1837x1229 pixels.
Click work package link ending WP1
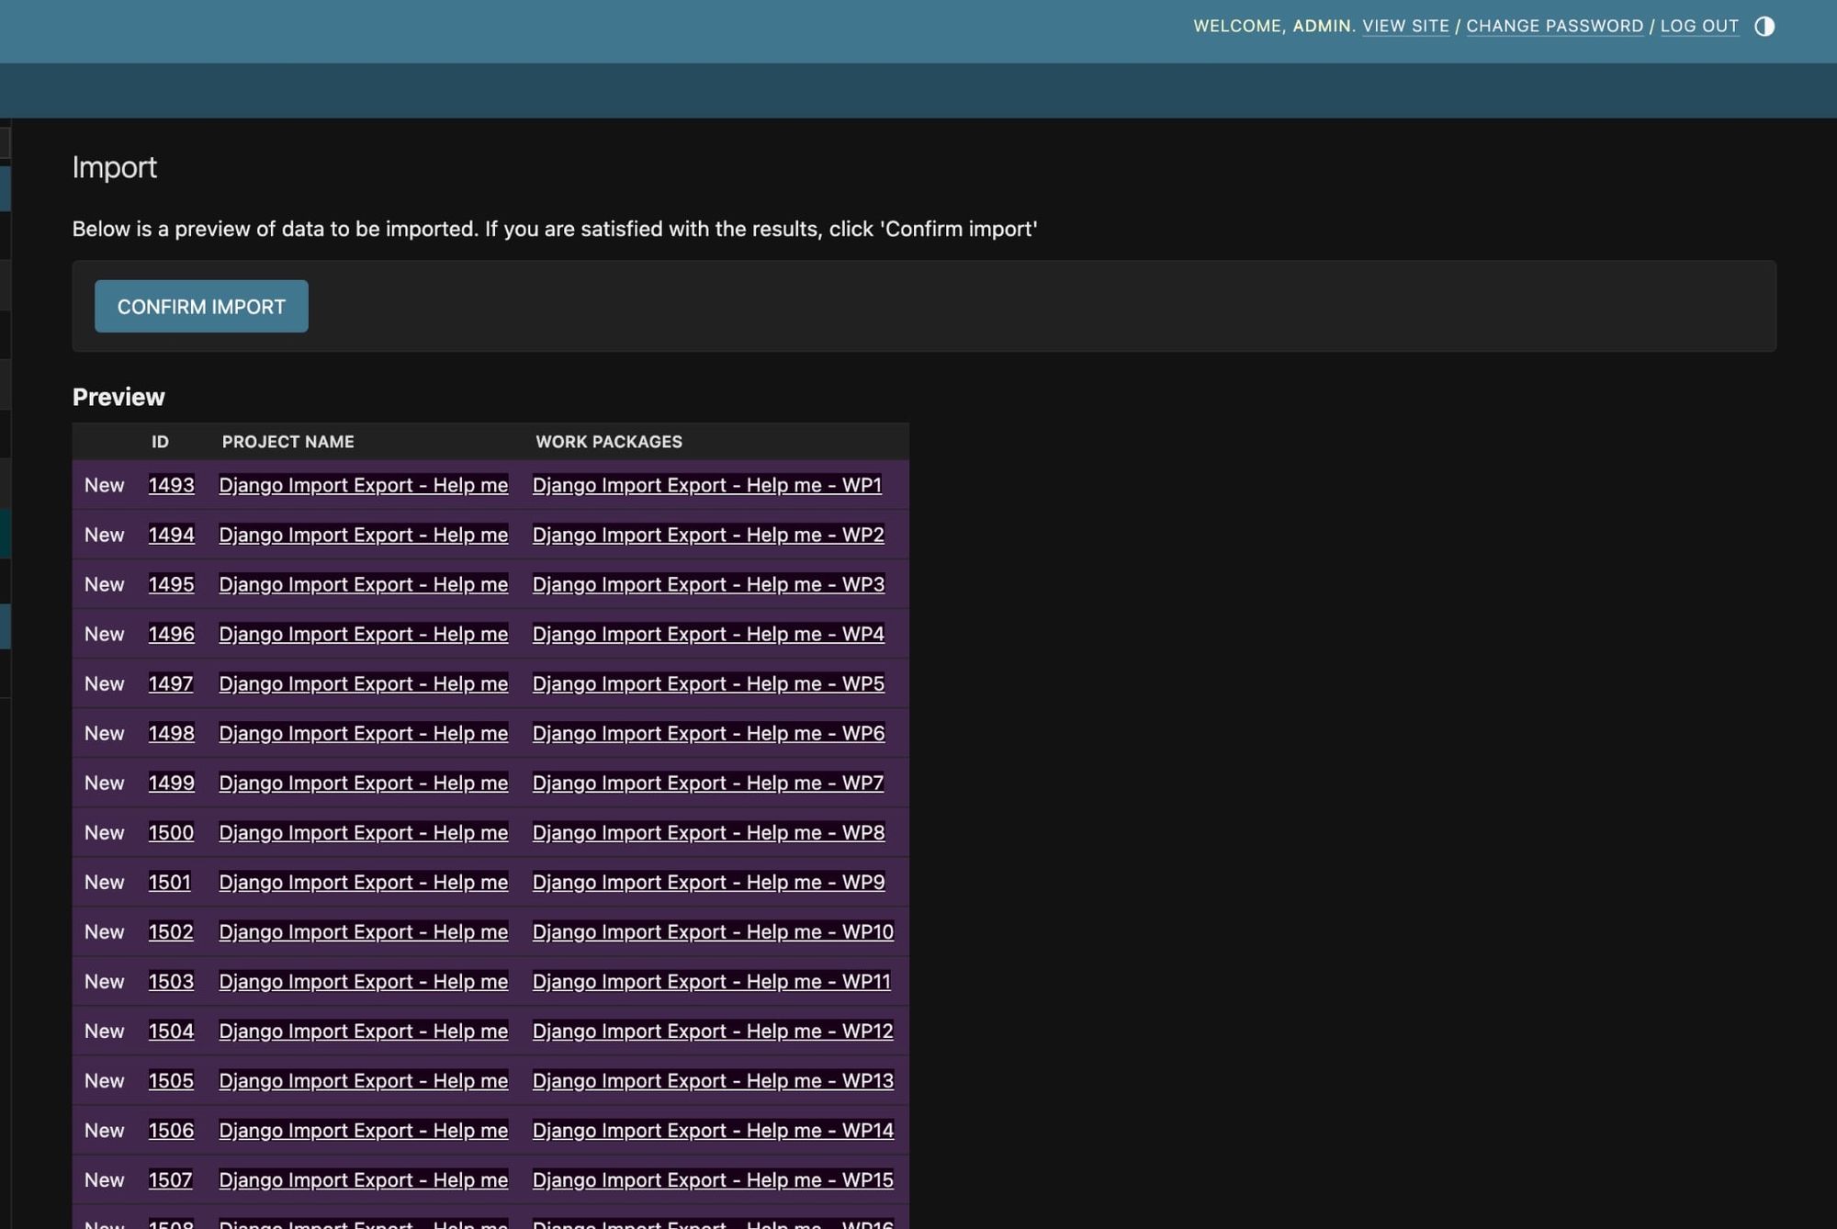(x=707, y=485)
